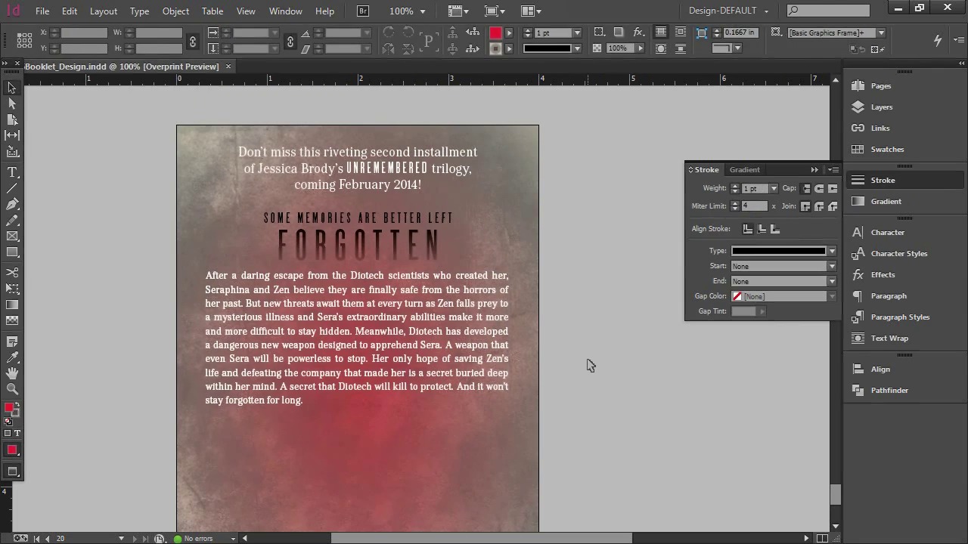Click the fx effects button in control bar
This screenshot has width=968, height=544.
638,32
